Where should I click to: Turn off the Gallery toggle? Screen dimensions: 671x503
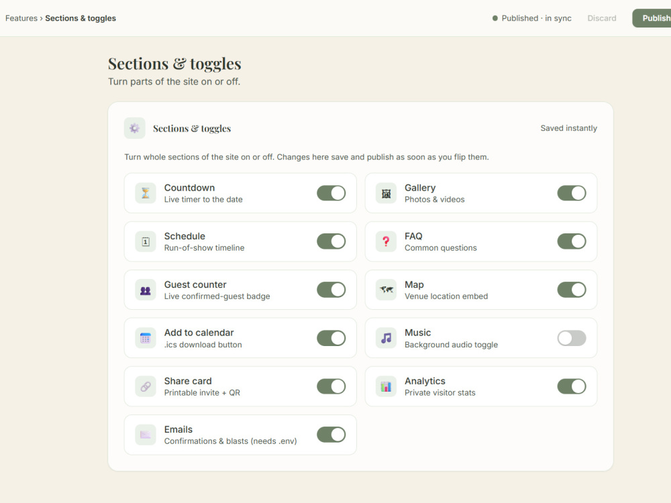coord(572,193)
